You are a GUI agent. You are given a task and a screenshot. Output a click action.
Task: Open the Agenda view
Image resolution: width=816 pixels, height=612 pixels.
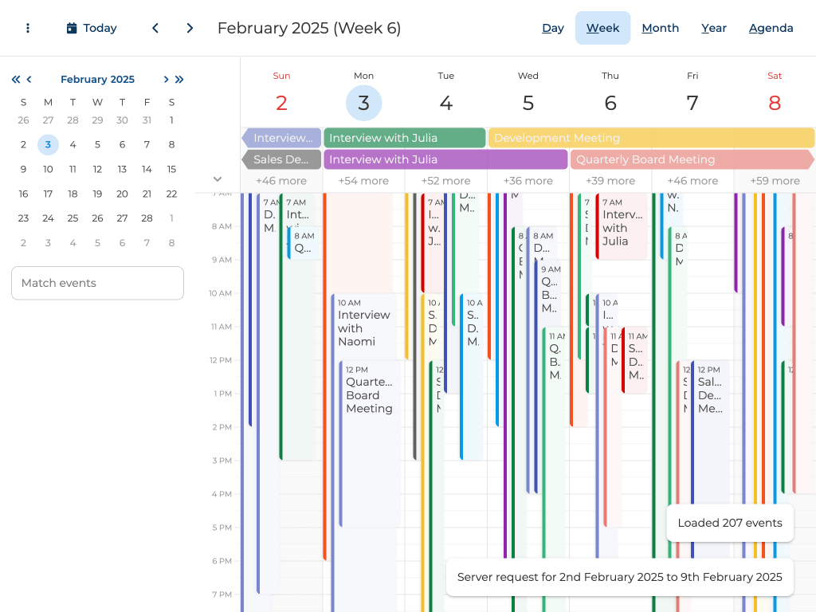[x=771, y=28]
